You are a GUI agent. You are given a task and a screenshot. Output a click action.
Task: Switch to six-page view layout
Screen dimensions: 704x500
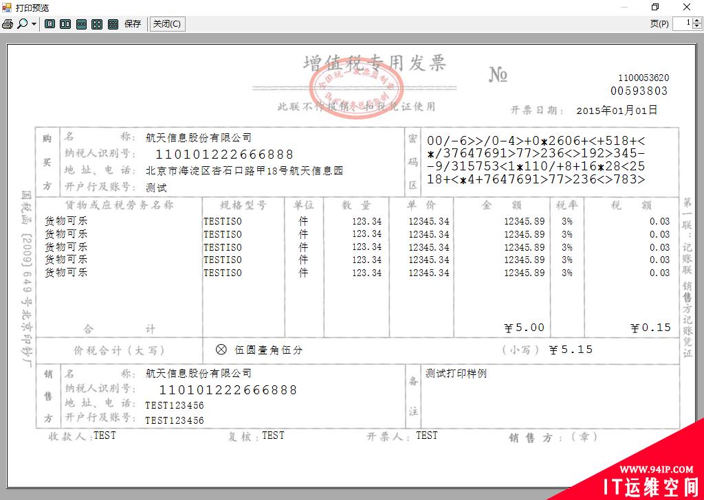113,24
